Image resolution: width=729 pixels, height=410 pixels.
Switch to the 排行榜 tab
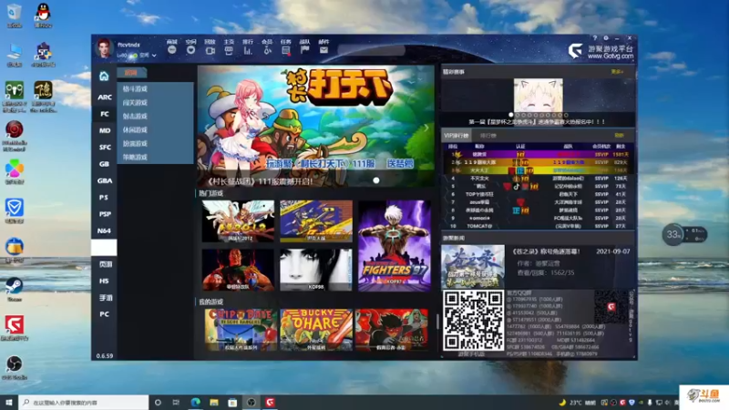488,135
